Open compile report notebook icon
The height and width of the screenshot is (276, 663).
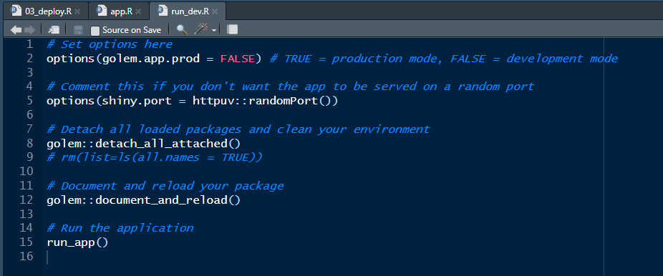click(232, 29)
